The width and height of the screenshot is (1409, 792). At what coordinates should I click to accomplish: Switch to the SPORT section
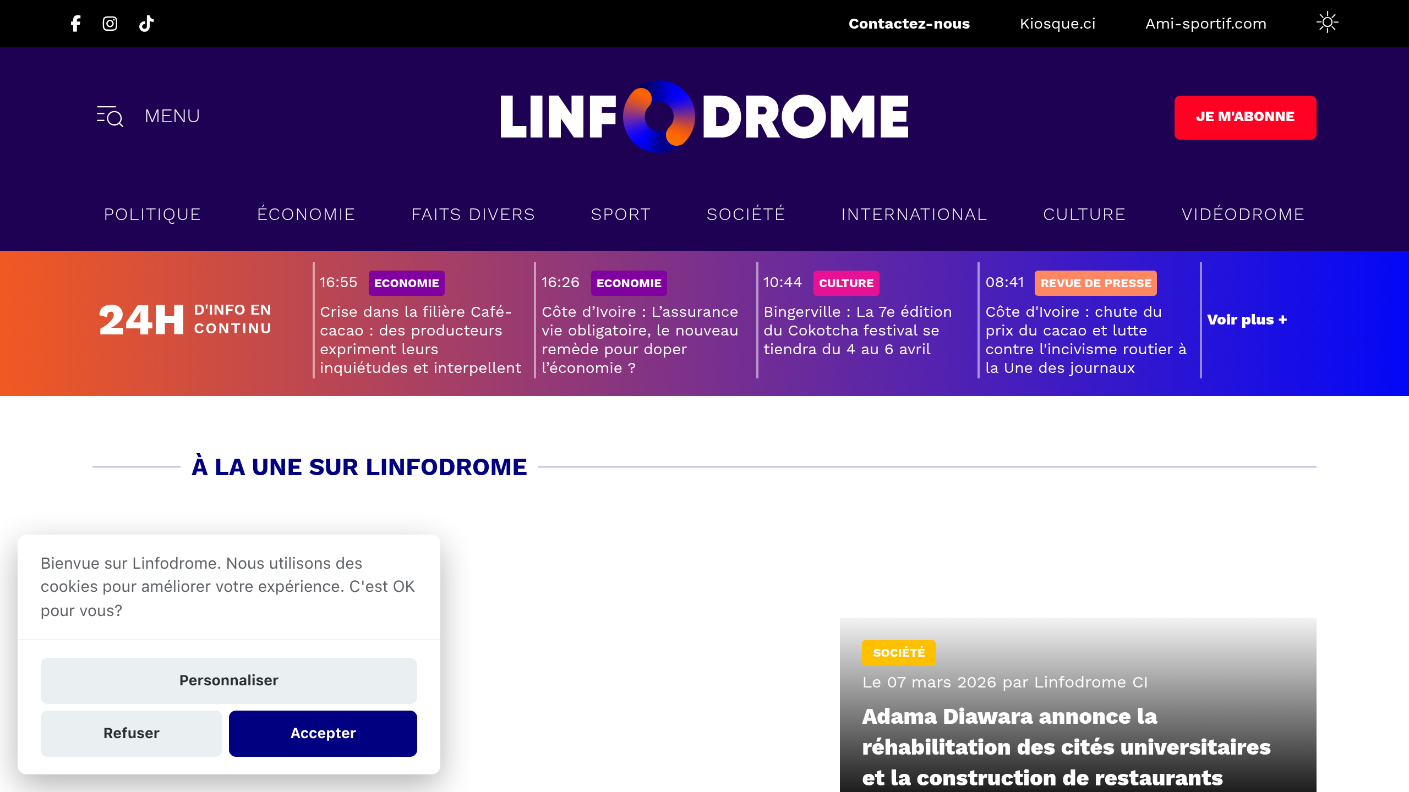coord(621,214)
